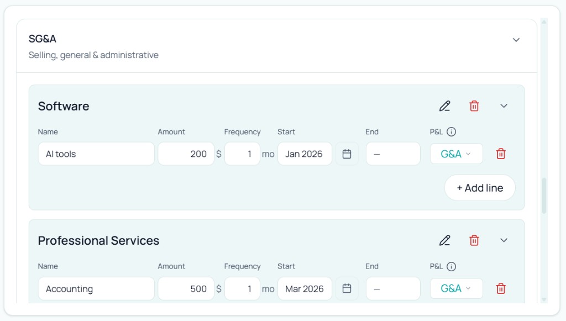The height and width of the screenshot is (321, 566).
Task: Open the G&A dropdown for AI tools
Action: [x=456, y=154]
